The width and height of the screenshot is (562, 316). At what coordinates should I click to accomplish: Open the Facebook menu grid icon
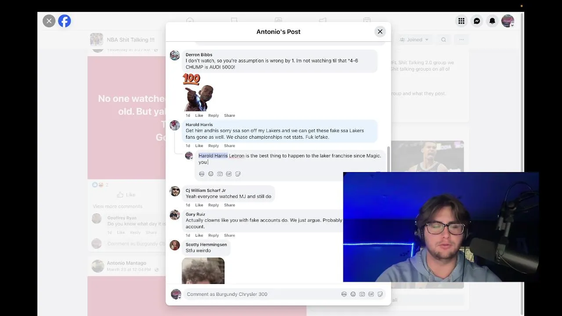(x=461, y=21)
